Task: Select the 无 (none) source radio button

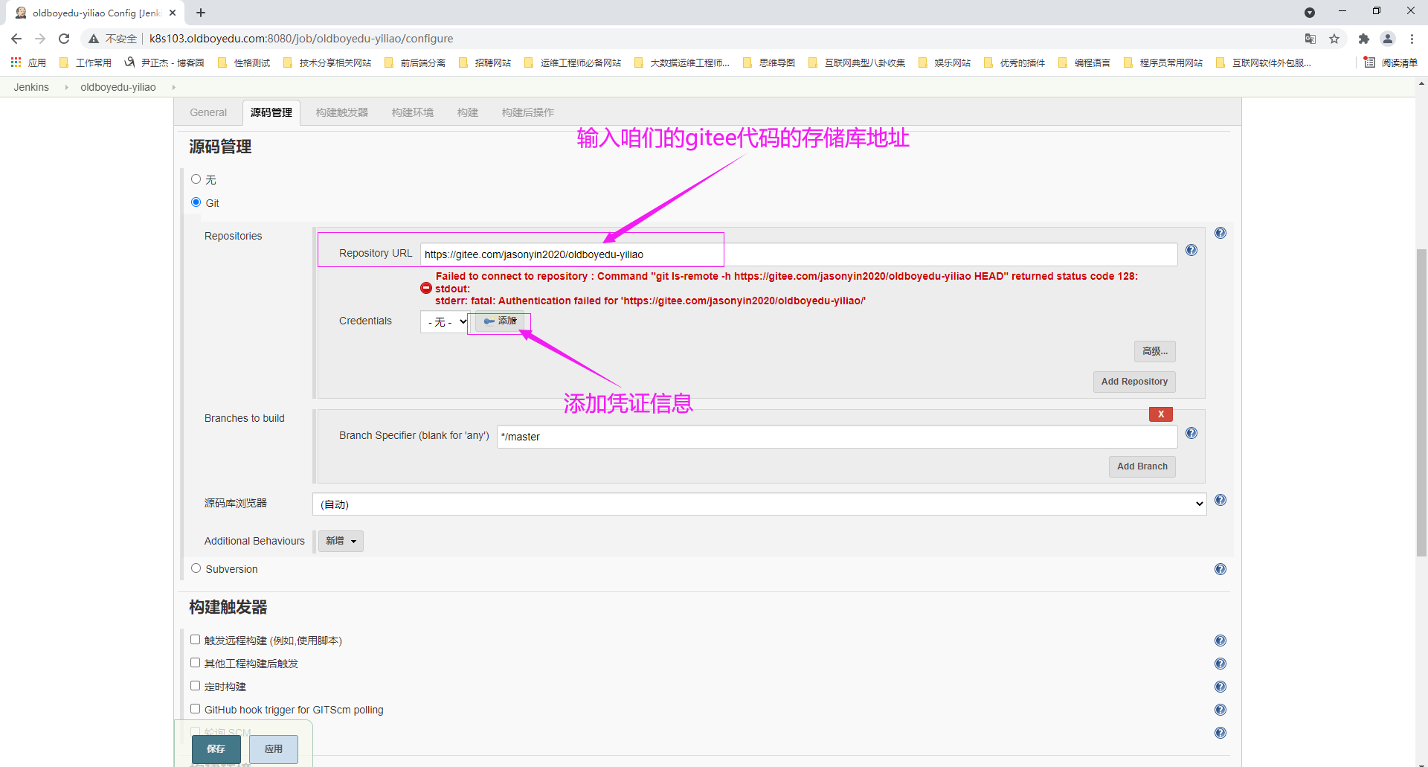Action: (196, 179)
